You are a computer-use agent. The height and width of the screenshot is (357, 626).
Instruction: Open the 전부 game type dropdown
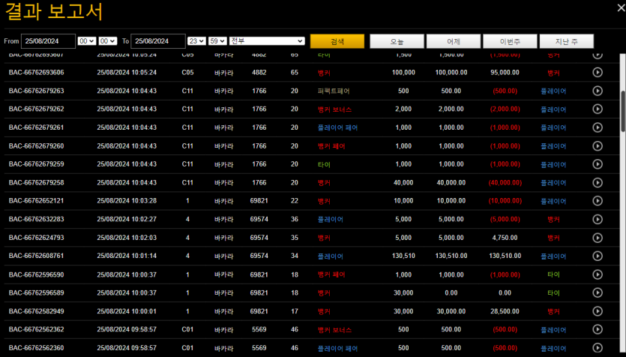[x=266, y=41]
